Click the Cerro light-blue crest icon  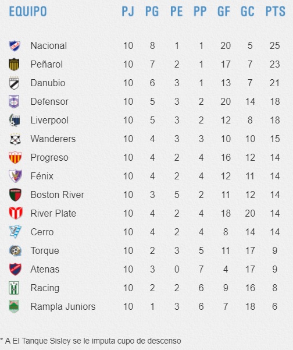15,232
